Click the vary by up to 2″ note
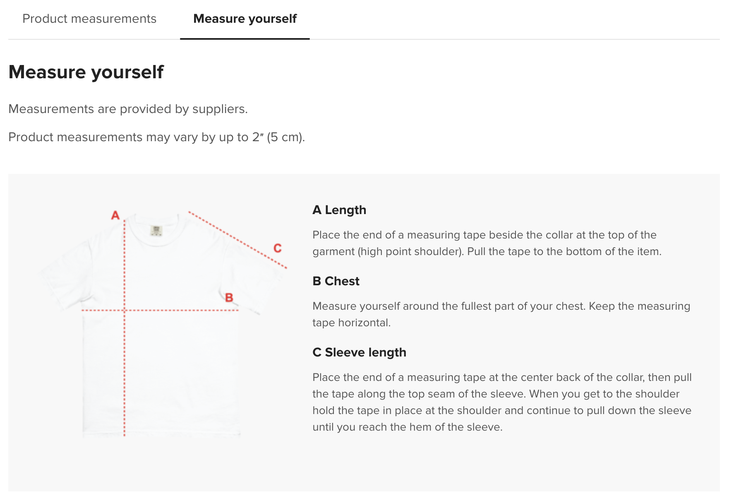 [x=156, y=137]
